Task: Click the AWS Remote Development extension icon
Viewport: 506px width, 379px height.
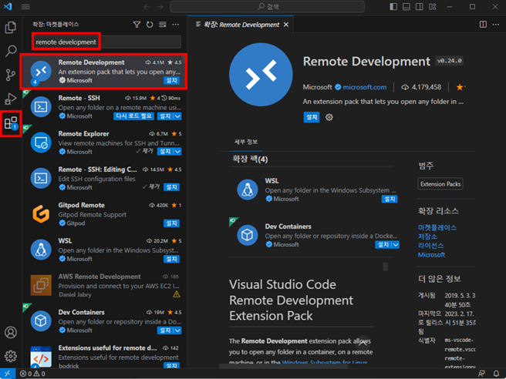Action: click(x=41, y=285)
